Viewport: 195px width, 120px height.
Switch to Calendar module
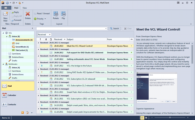(18, 95)
